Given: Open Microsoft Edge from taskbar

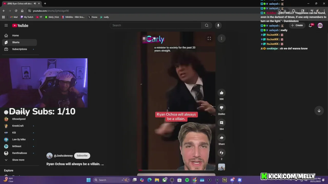Looking at the screenshot, I should click(x=149, y=180).
